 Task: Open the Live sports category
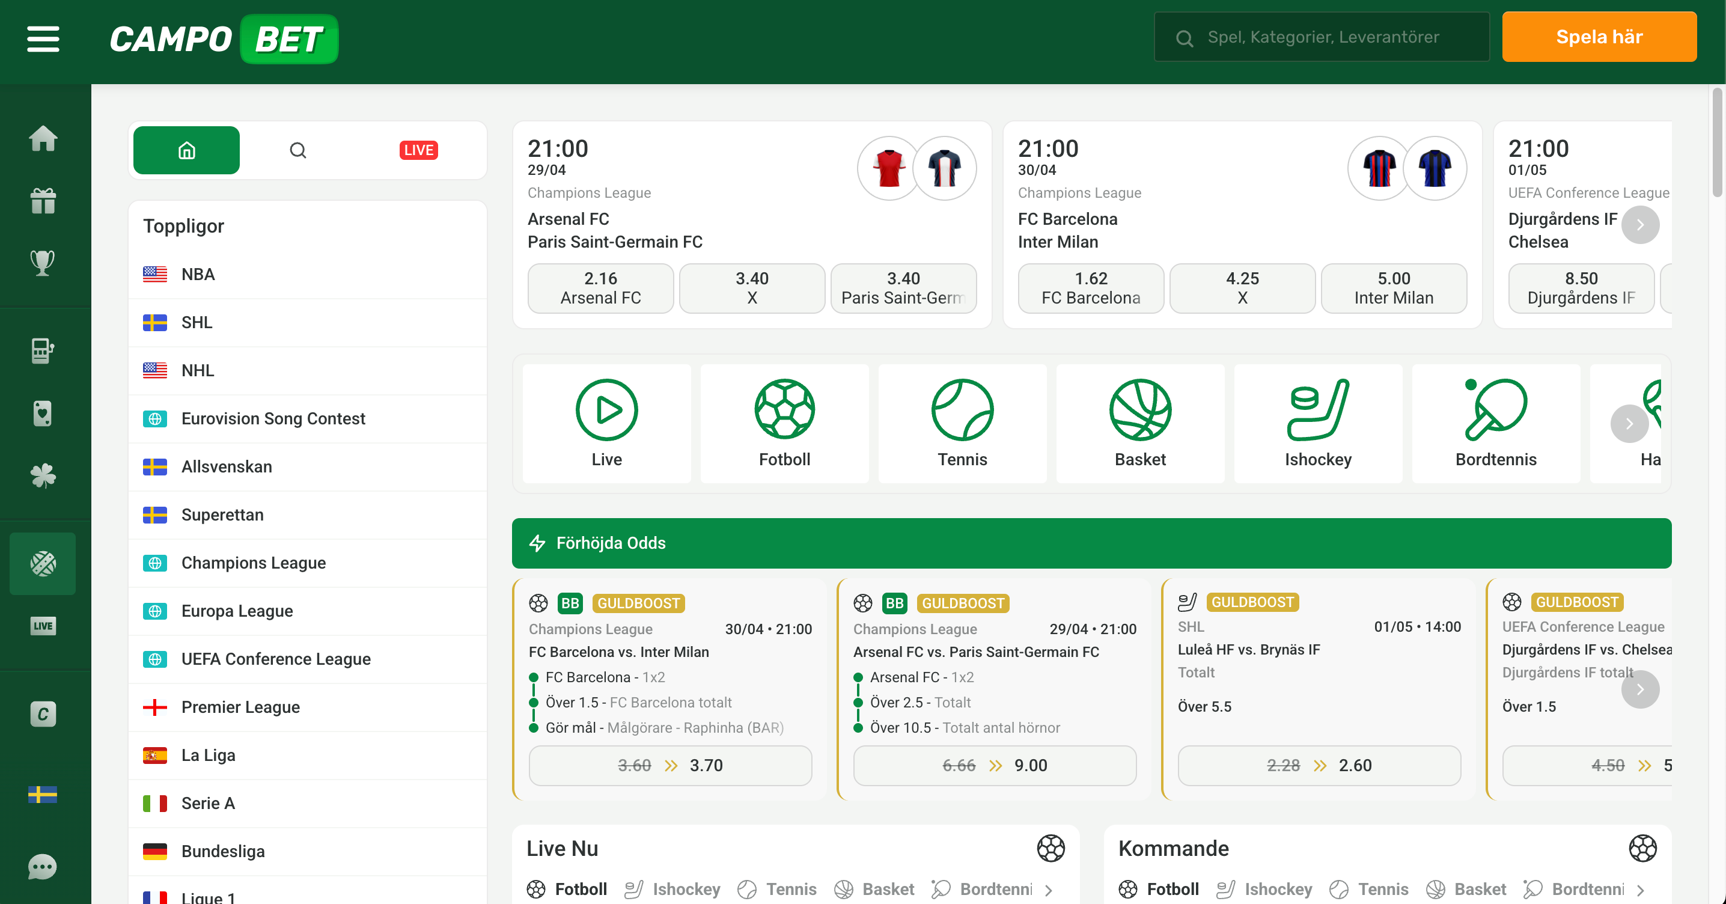pos(606,424)
